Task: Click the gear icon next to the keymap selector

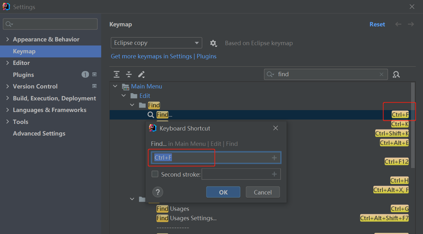Action: (x=213, y=43)
